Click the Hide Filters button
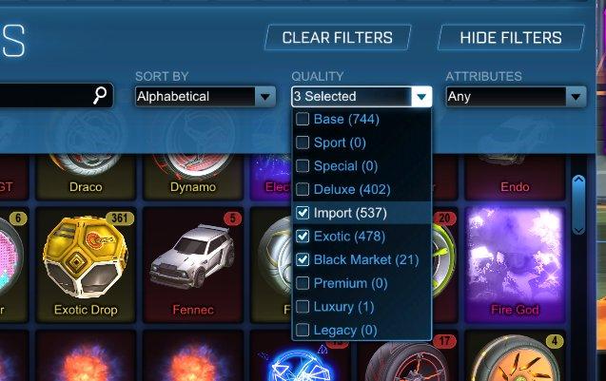606x381 pixels. (511, 38)
